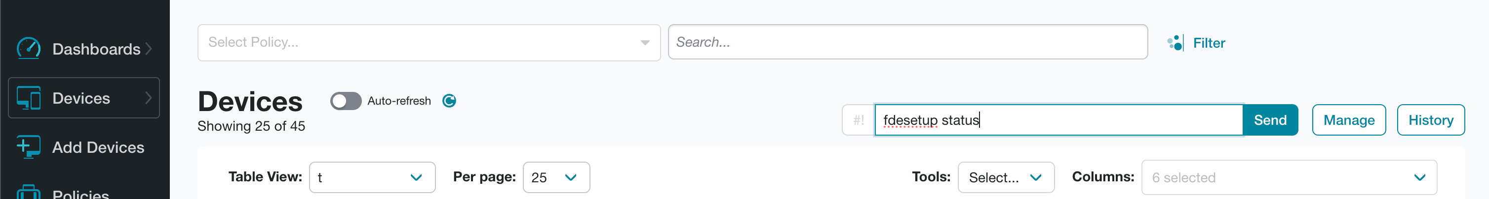Open command History

tap(1431, 120)
